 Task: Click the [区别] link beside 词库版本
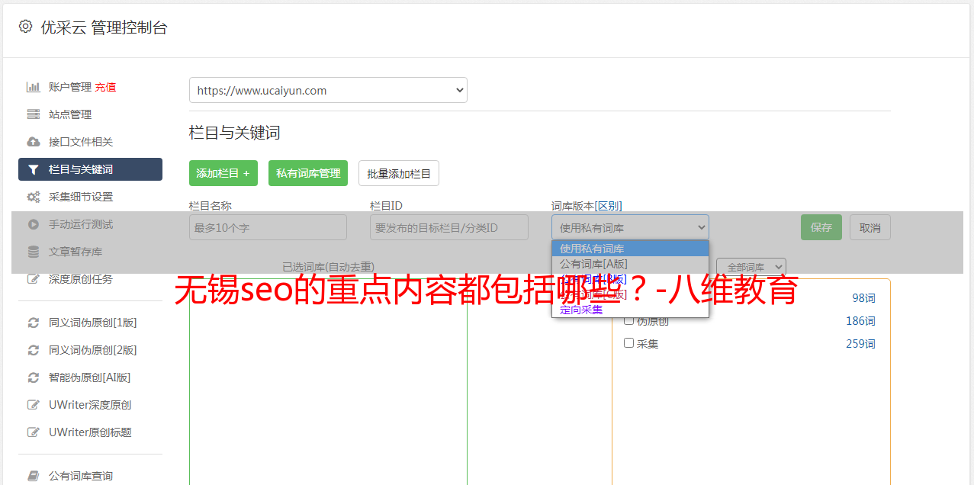pos(608,206)
